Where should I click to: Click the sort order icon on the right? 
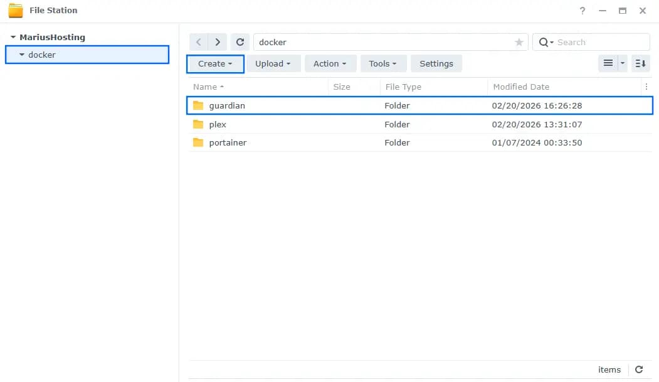640,63
